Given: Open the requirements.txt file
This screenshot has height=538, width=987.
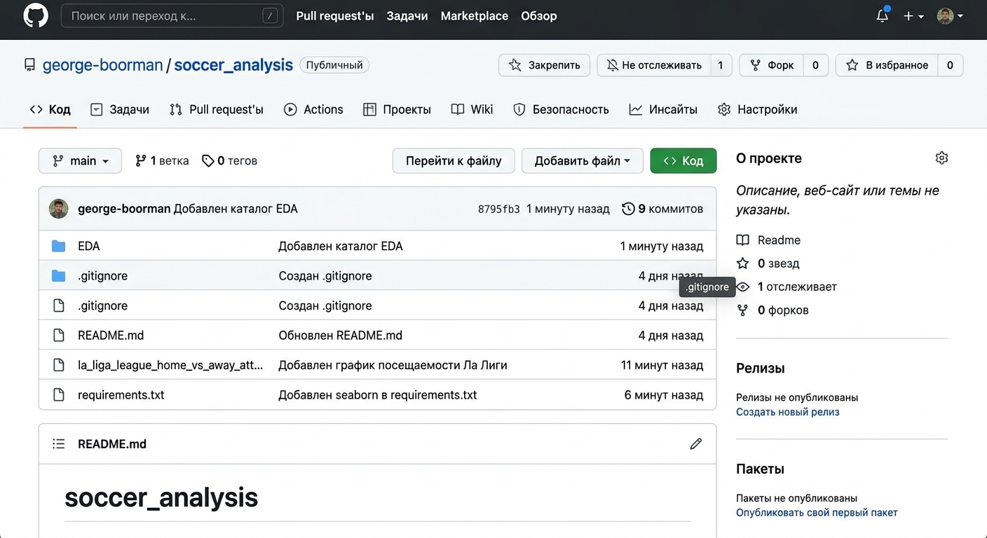Looking at the screenshot, I should click(121, 395).
